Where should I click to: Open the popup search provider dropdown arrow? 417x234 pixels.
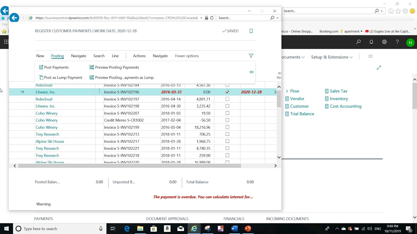[278, 18]
